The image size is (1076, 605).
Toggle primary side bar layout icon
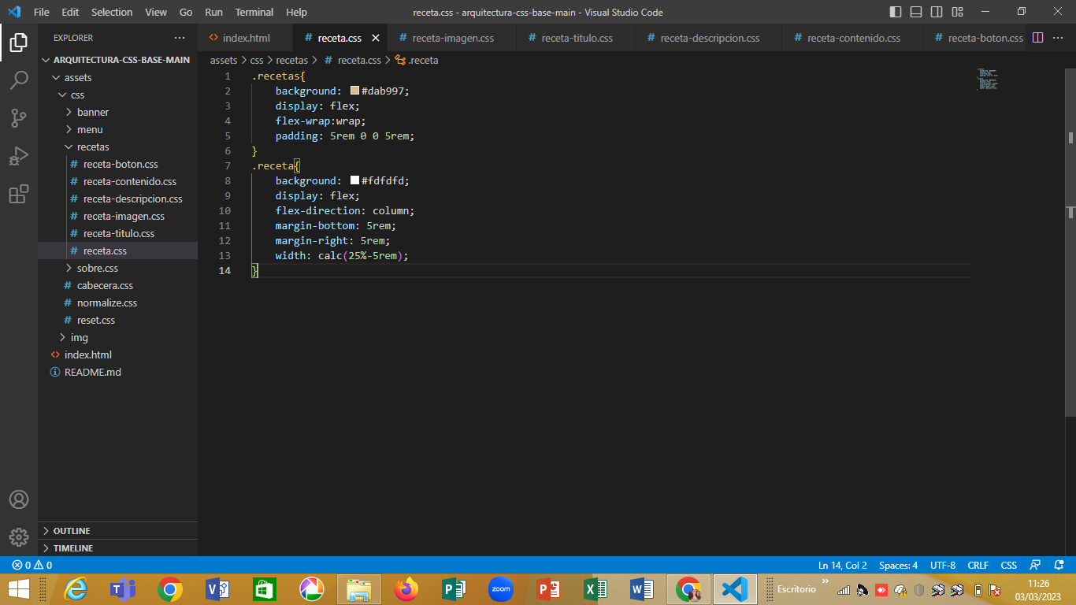pos(896,12)
